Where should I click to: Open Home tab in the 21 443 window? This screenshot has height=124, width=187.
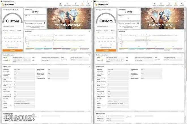[61, 5]
